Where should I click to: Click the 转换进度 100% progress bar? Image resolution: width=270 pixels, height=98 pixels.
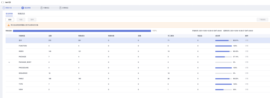coord(82,31)
